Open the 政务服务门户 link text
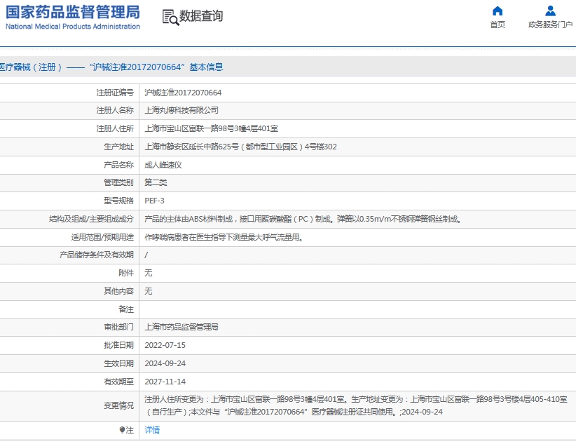576x444 pixels. pyautogui.click(x=550, y=25)
